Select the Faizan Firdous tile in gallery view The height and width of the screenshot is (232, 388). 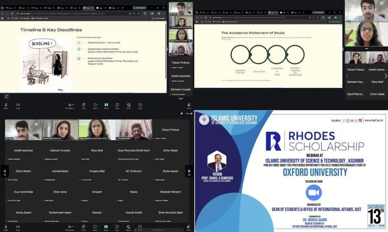point(171,130)
